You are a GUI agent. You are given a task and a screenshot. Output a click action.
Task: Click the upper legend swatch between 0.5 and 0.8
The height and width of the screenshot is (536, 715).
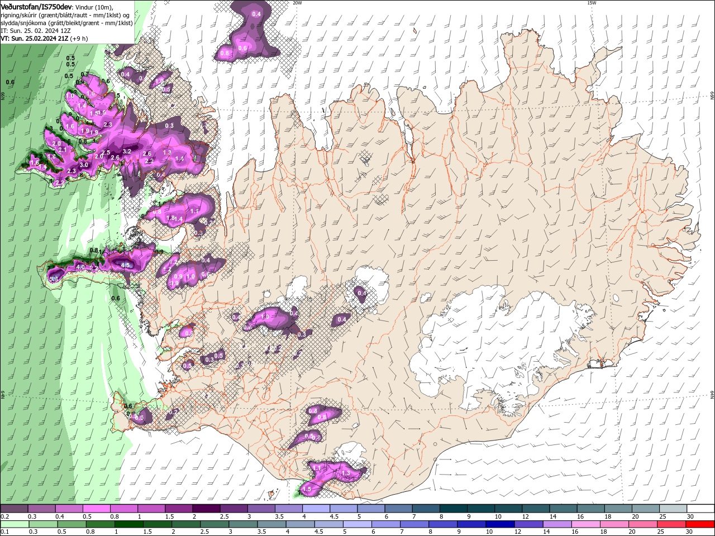pyautogui.click(x=96, y=509)
